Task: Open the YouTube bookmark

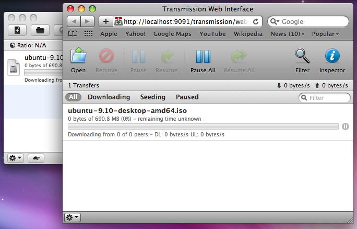Action: tap(212, 34)
